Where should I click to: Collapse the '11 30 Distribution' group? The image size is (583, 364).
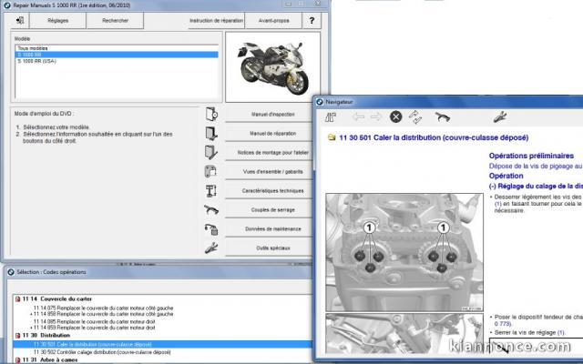coord(19,336)
